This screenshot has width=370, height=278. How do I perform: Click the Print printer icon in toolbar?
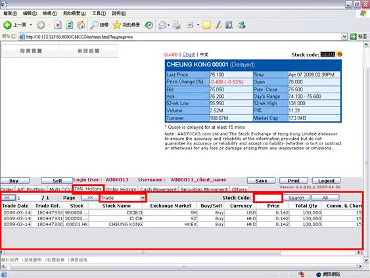pyautogui.click(x=177, y=25)
